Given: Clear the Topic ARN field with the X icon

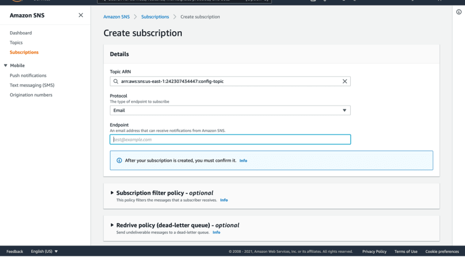Looking at the screenshot, I should pos(345,81).
